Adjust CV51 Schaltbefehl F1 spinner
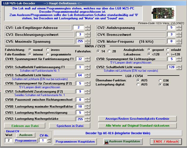The width and height of the screenshot is (187, 148). [88, 67]
